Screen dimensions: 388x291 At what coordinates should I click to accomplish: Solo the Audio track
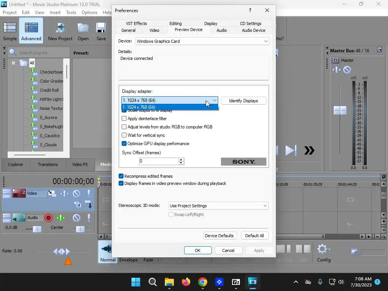[x=89, y=218]
